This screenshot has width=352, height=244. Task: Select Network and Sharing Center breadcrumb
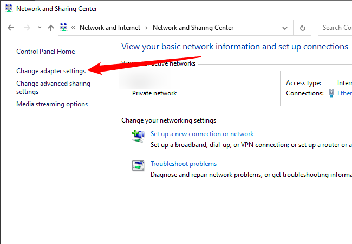coord(193,28)
